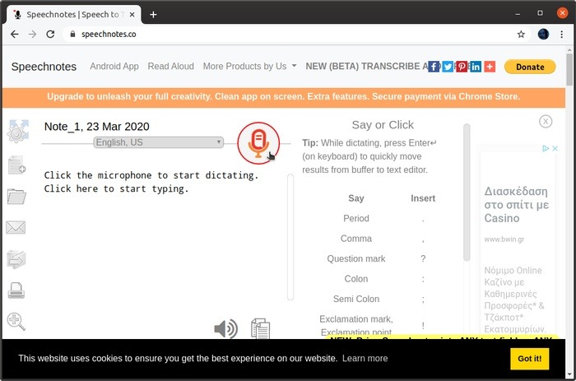The height and width of the screenshot is (381, 576).
Task: Select the Speechnotes browser tab
Action: [73, 15]
